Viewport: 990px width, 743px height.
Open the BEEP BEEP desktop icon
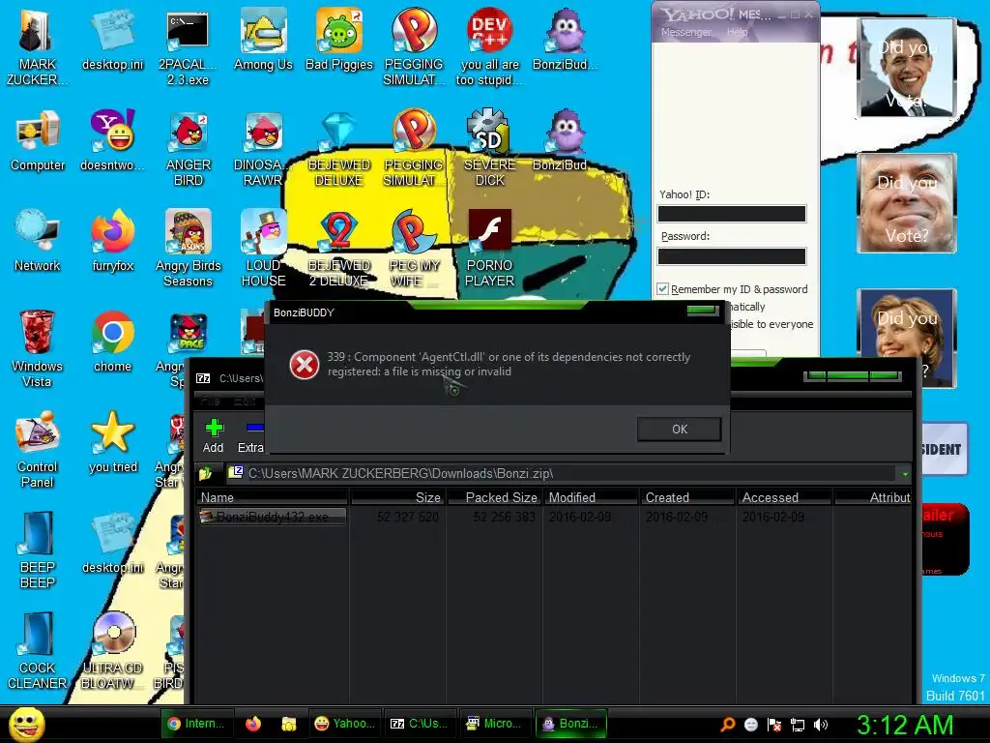(x=38, y=550)
